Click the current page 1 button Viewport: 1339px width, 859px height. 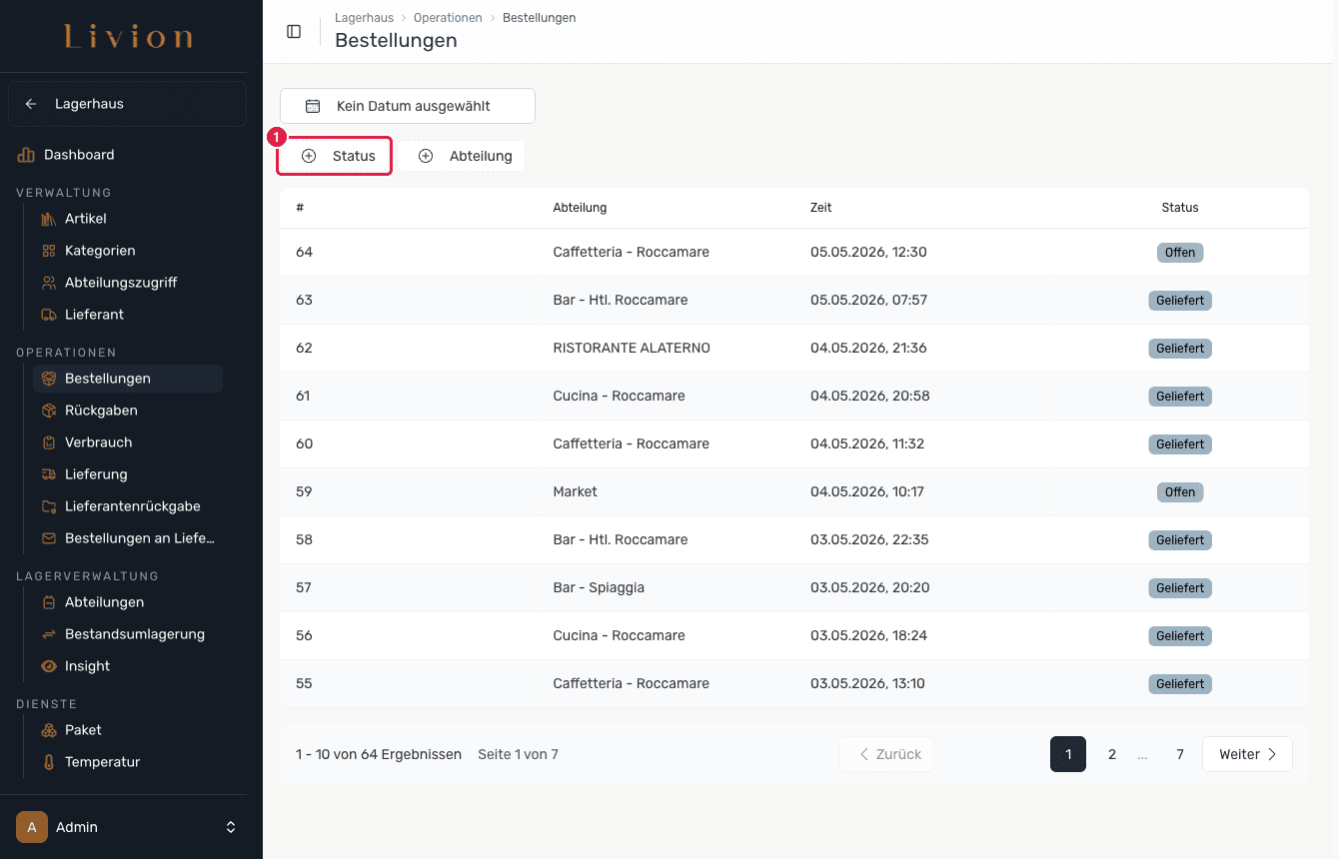1068,754
